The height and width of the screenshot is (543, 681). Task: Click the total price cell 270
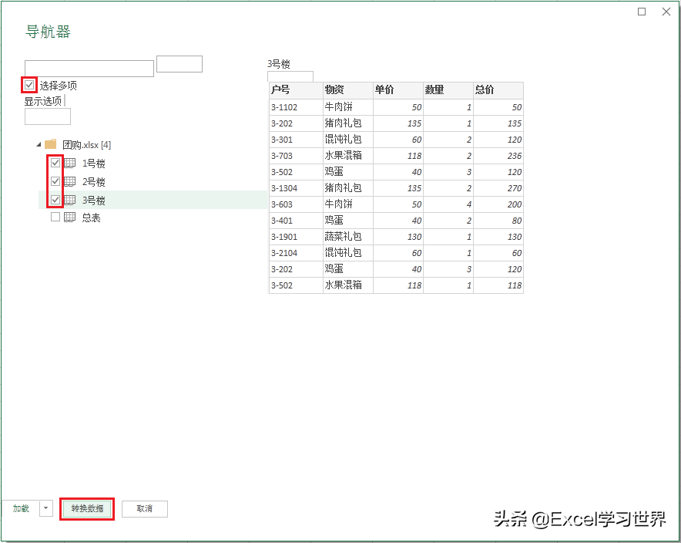(x=498, y=188)
